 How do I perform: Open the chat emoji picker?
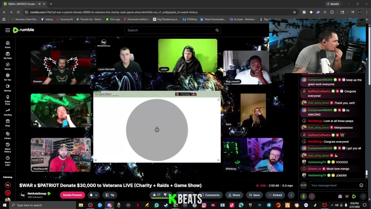[361, 185]
